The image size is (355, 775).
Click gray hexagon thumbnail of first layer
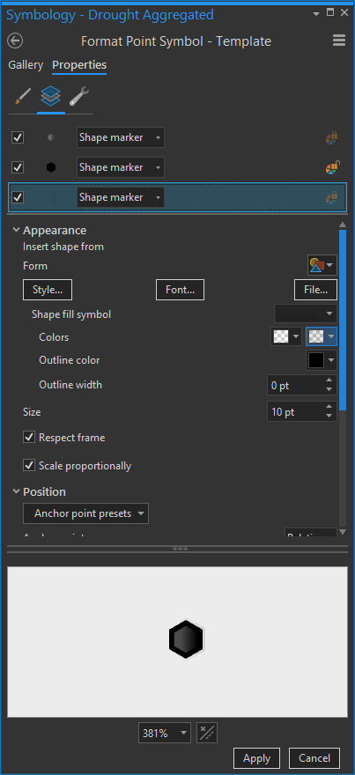51,138
